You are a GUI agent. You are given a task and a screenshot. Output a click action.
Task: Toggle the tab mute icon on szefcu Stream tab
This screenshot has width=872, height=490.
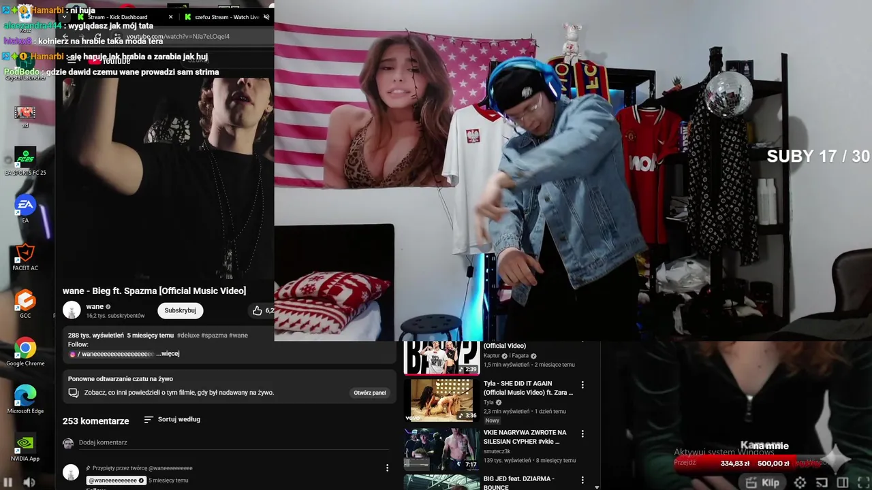click(x=266, y=17)
